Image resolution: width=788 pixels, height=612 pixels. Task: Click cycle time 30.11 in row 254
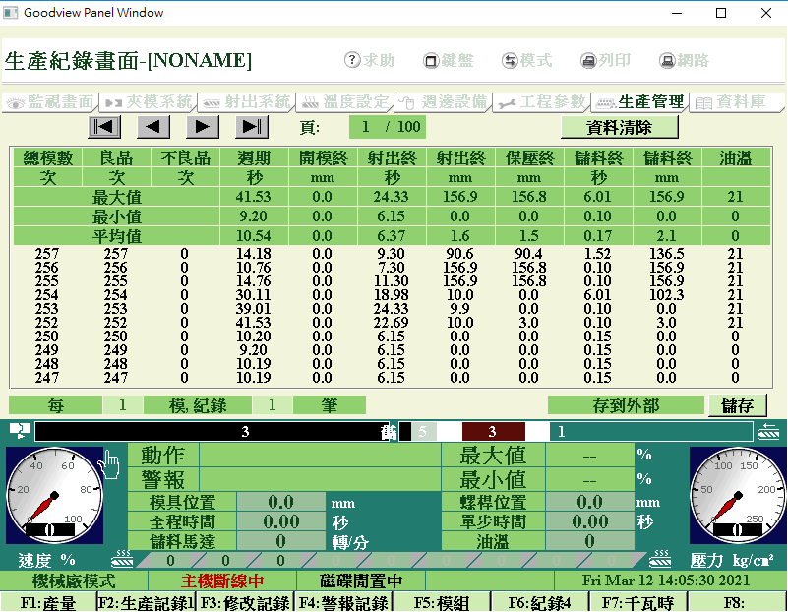pos(253,295)
